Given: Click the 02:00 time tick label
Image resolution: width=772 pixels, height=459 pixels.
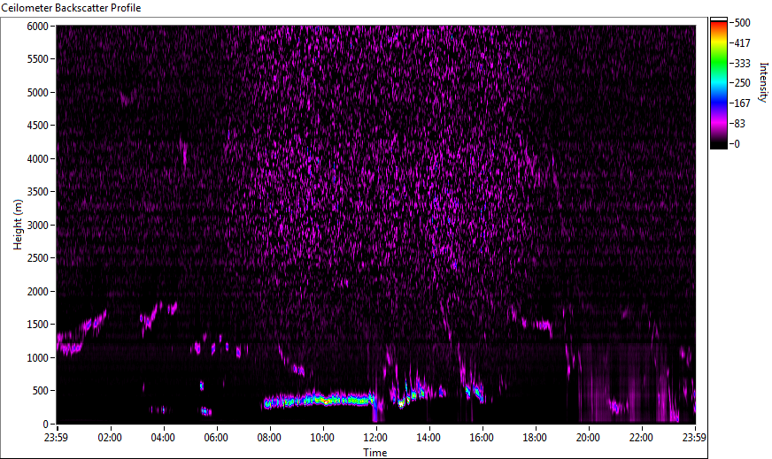Looking at the screenshot, I should tap(109, 438).
